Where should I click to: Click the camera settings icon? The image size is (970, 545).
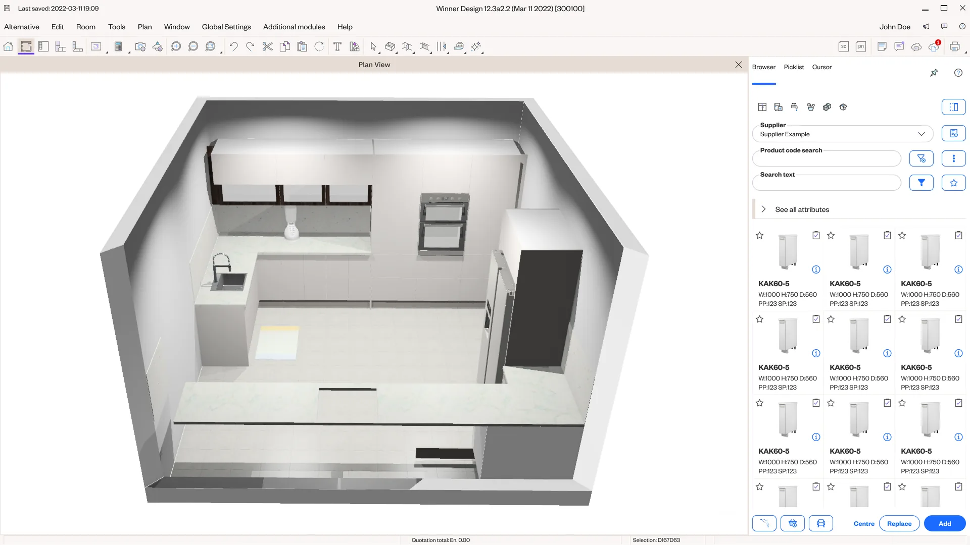coord(140,46)
